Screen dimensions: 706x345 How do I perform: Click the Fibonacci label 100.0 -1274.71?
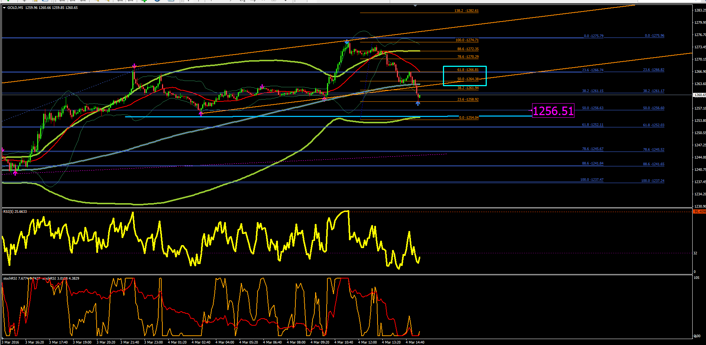467,40
